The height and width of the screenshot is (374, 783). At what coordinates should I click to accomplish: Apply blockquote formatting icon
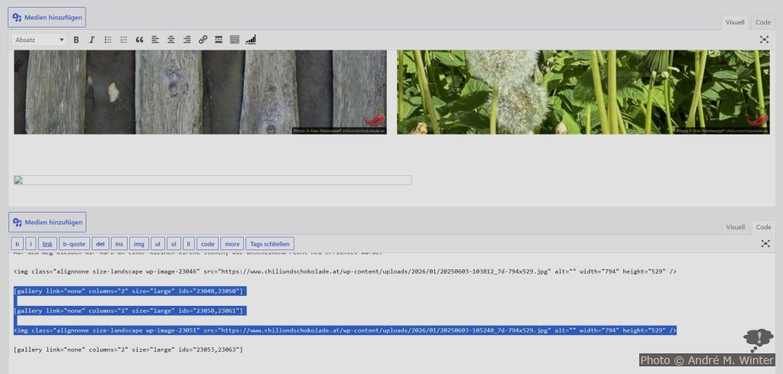coord(139,40)
